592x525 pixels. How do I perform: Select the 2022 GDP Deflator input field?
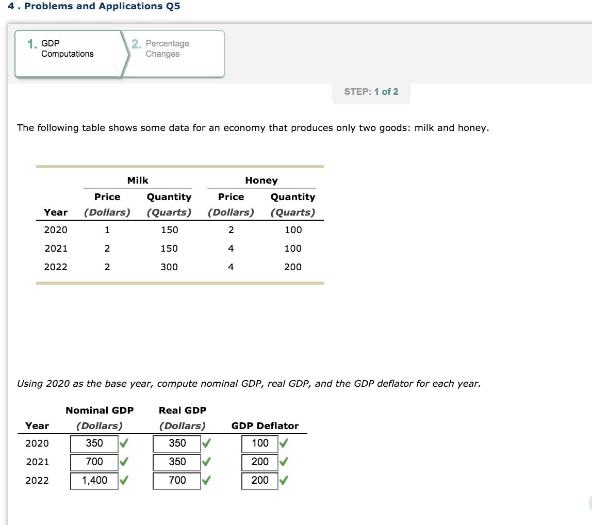pos(259,481)
